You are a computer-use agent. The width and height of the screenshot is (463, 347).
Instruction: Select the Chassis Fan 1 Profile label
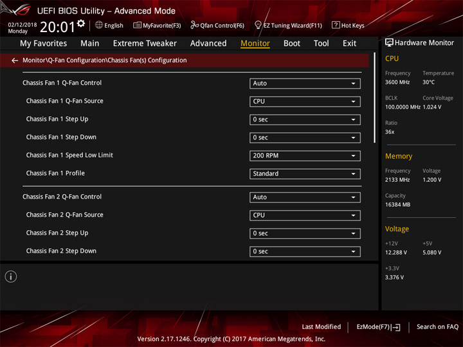click(55, 173)
